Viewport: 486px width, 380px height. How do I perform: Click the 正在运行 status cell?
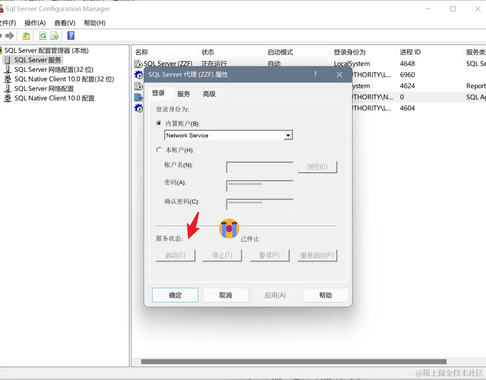[x=214, y=64]
